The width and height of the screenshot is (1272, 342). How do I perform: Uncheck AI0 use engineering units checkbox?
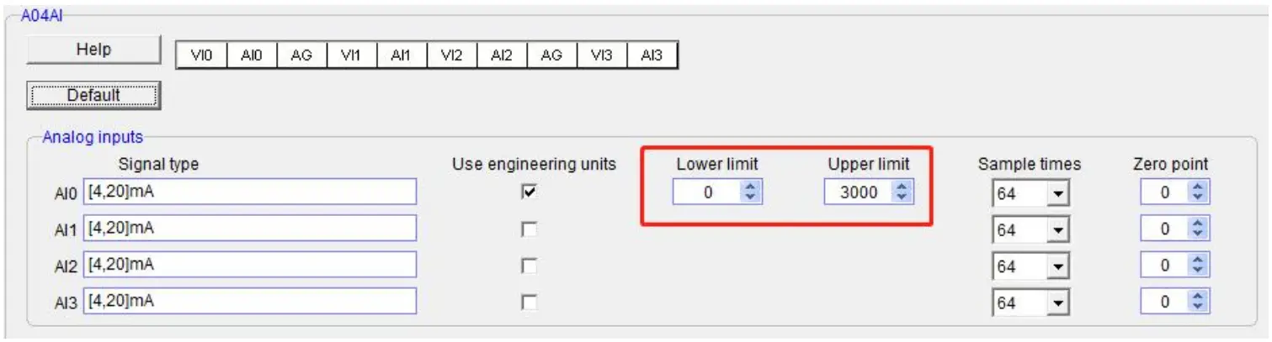click(529, 192)
